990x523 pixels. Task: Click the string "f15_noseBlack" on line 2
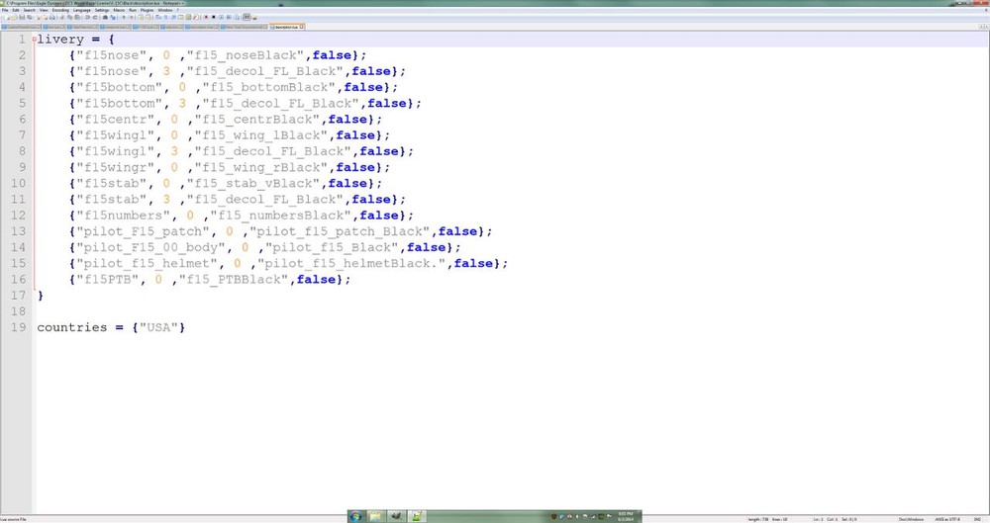tap(246, 55)
